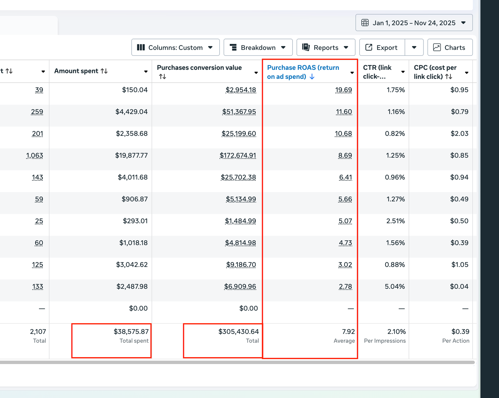Sort by Amount spent using arrows icon
This screenshot has width=499, height=398.
104,71
